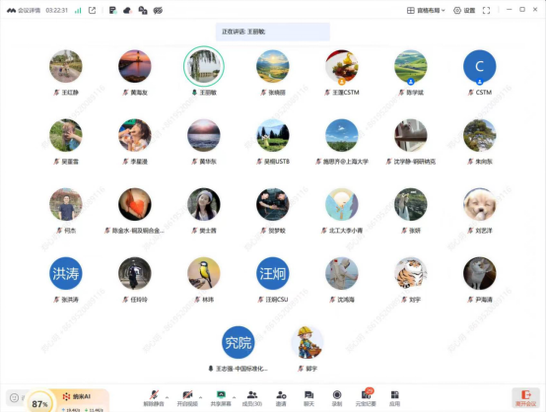Select the blue C avatar labeled CSTM

coord(480,66)
